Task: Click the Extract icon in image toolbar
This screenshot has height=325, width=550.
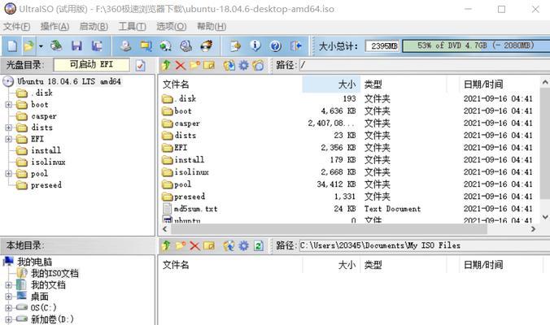Action: pos(229,65)
